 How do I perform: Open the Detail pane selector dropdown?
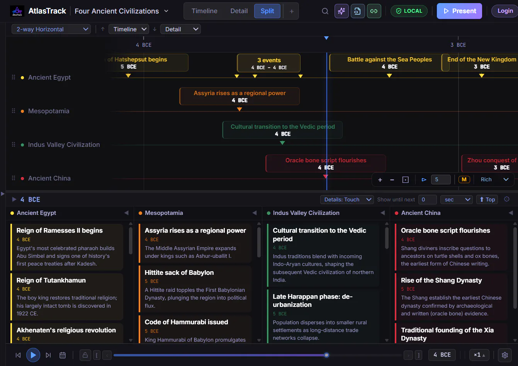[181, 29]
